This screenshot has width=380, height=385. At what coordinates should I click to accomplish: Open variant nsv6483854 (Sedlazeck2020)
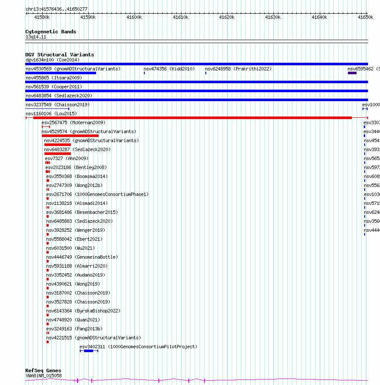59,96
